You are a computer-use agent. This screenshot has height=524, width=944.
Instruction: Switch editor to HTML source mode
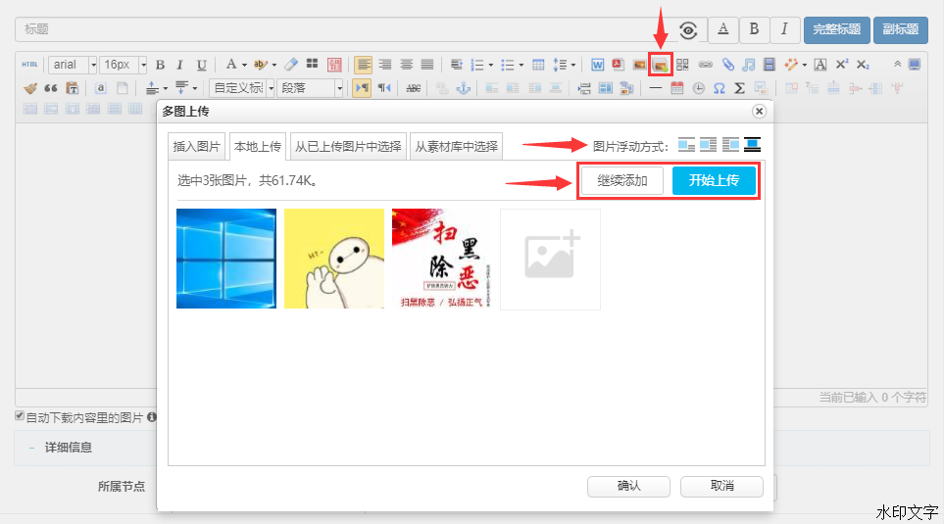(x=29, y=65)
